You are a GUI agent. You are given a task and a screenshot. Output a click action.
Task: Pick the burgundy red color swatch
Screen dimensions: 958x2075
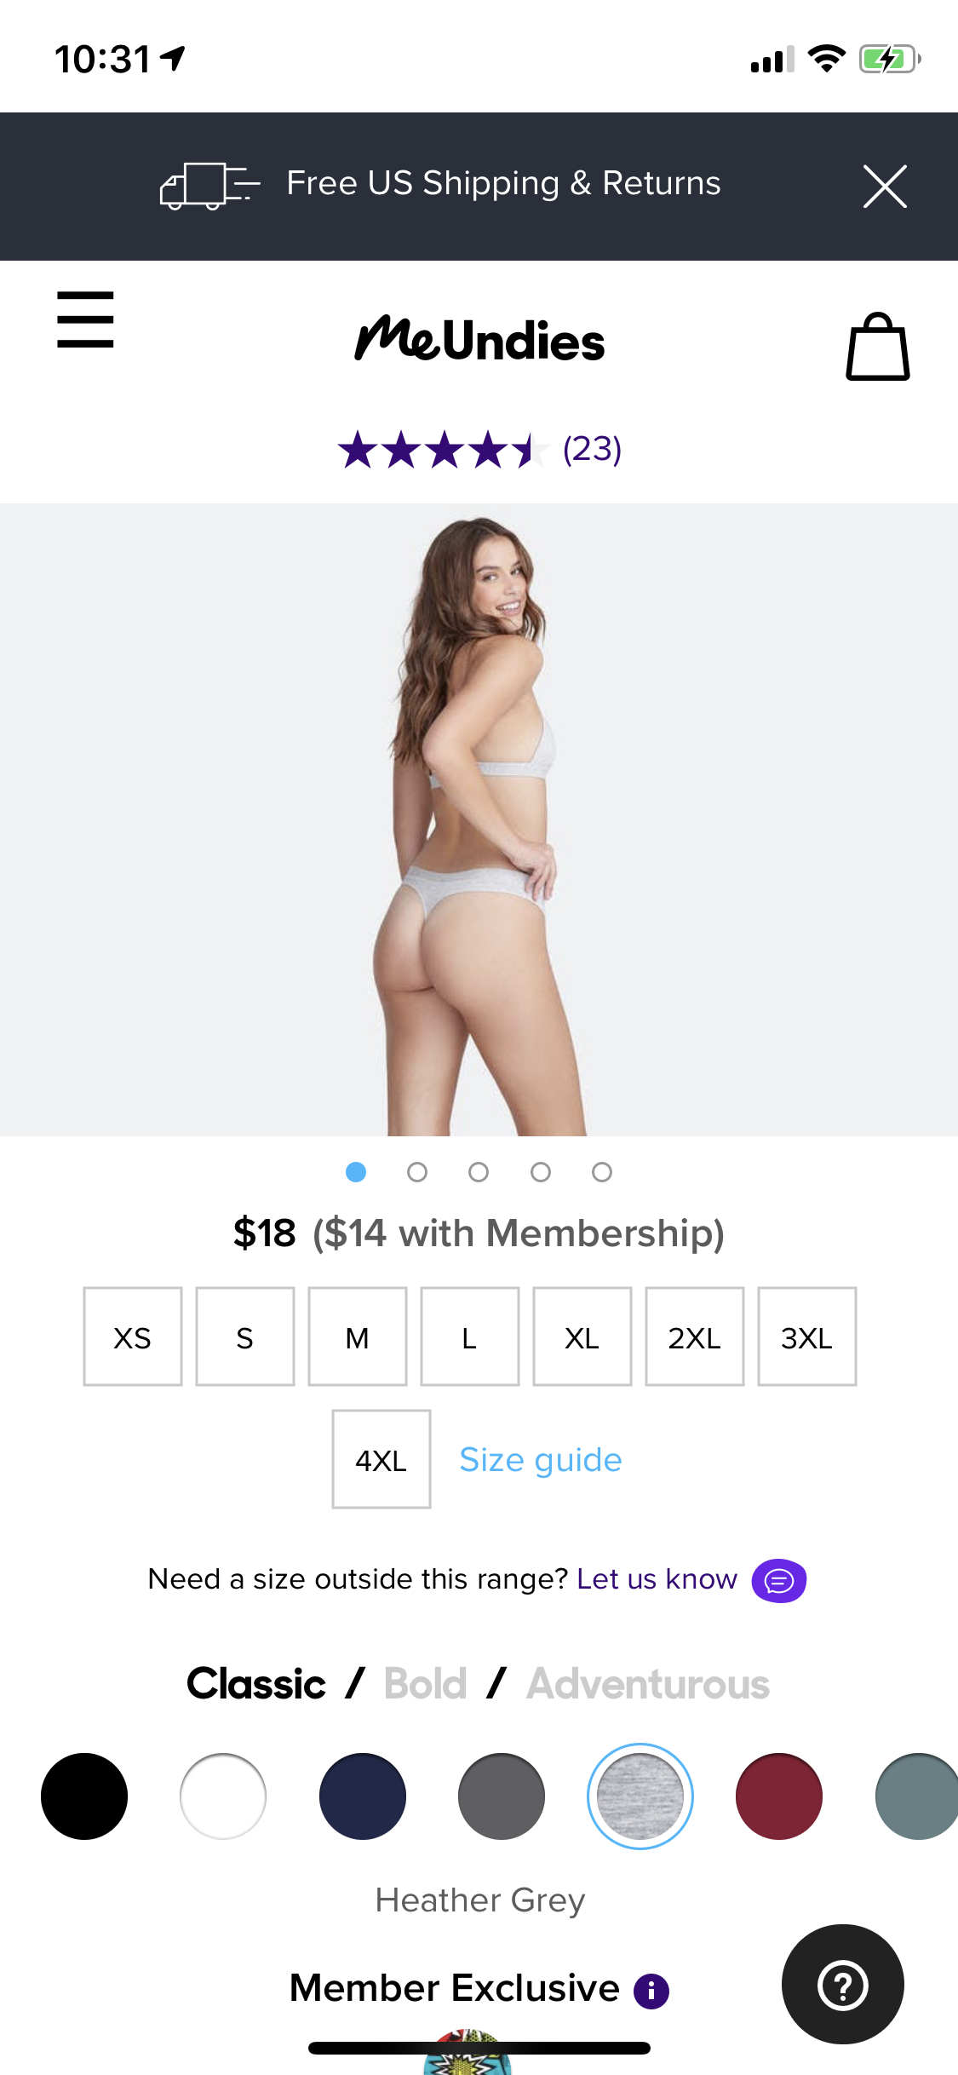[x=779, y=1796]
